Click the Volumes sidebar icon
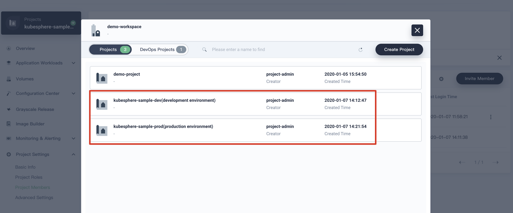Image resolution: width=513 pixels, height=213 pixels. (8, 79)
